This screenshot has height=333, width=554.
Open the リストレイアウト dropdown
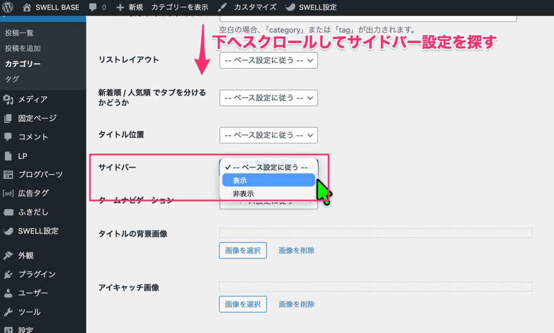pos(268,60)
